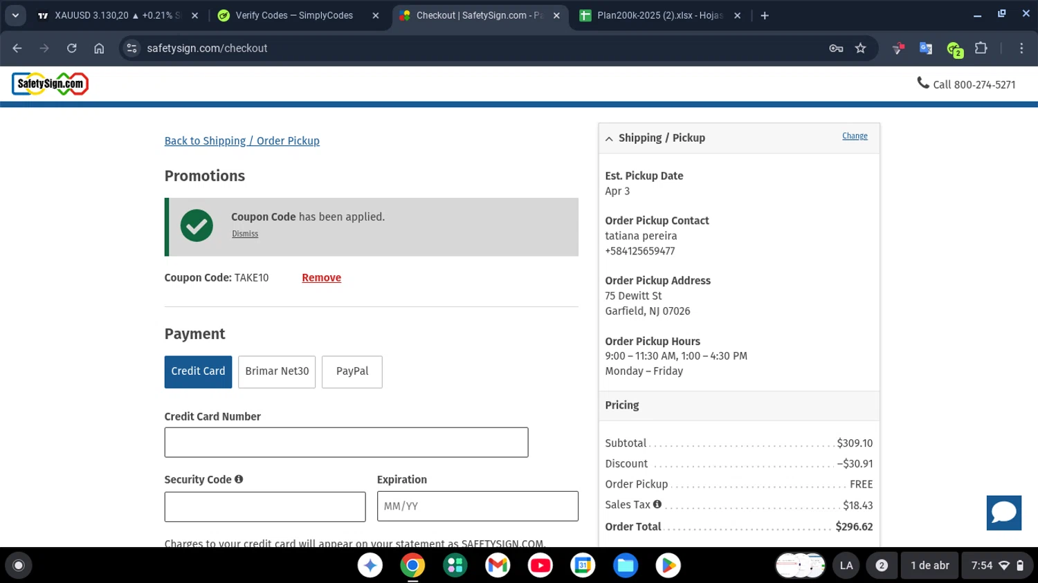
Task: Click the SafetySign.com logo
Action: pyautogui.click(x=50, y=84)
